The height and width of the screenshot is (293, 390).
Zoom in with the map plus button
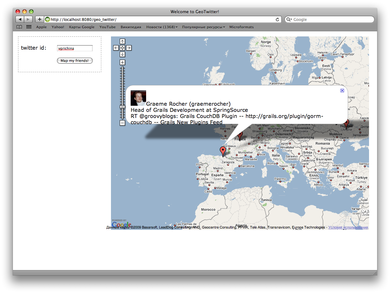coord(122,62)
